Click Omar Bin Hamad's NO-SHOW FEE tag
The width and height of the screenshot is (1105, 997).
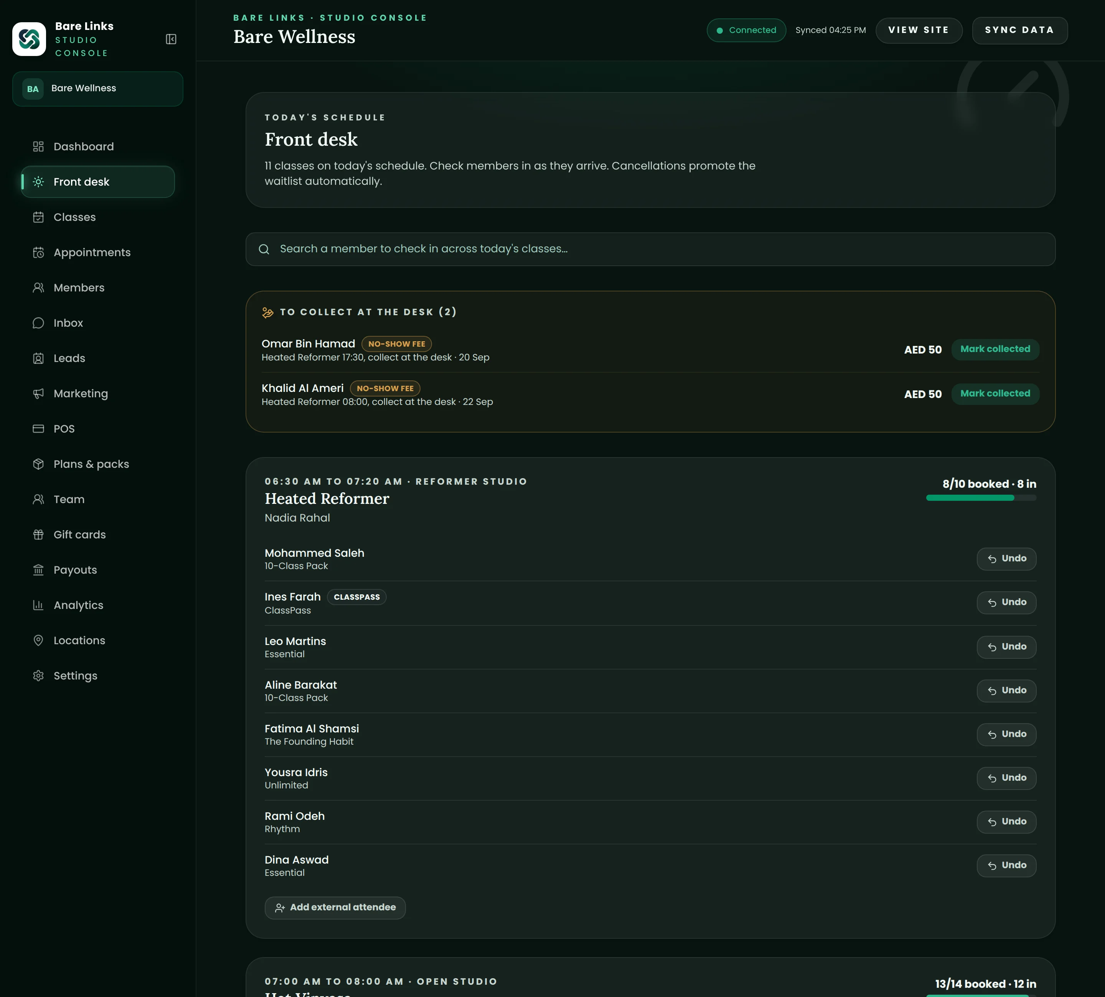click(x=396, y=344)
